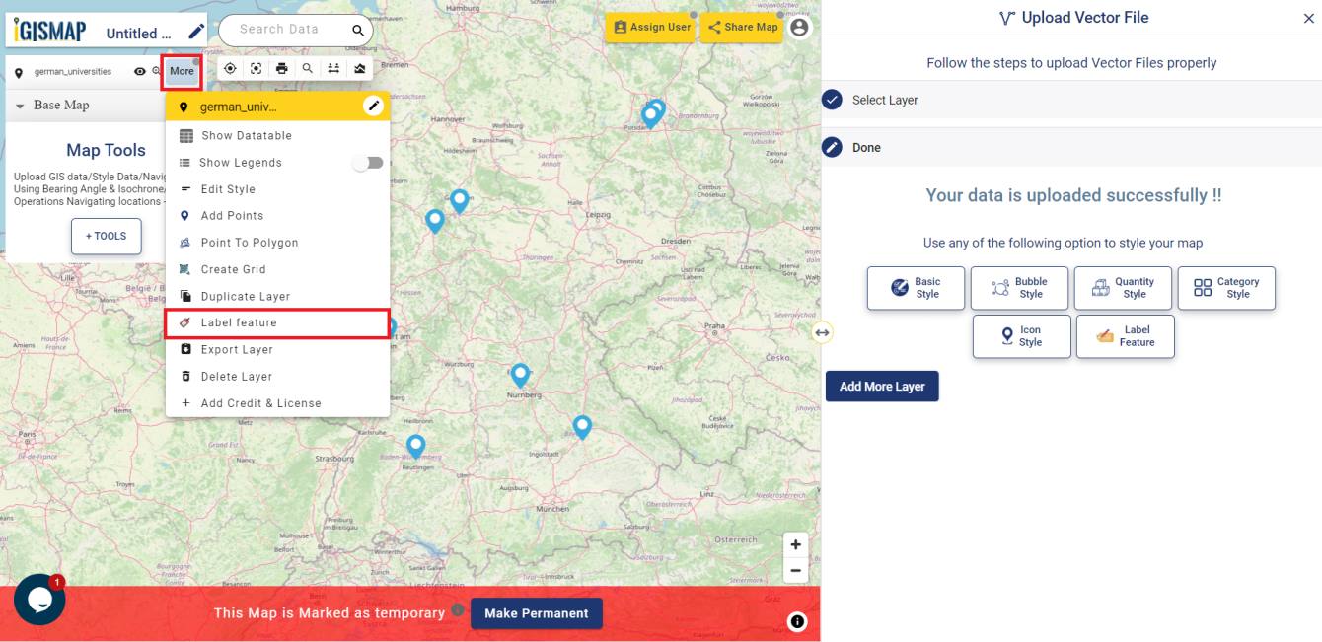
Task: Enable the Show Legends switch
Action: 367,162
